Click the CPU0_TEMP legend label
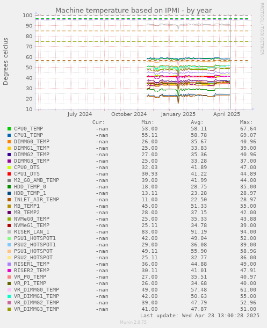 click(x=28, y=129)
